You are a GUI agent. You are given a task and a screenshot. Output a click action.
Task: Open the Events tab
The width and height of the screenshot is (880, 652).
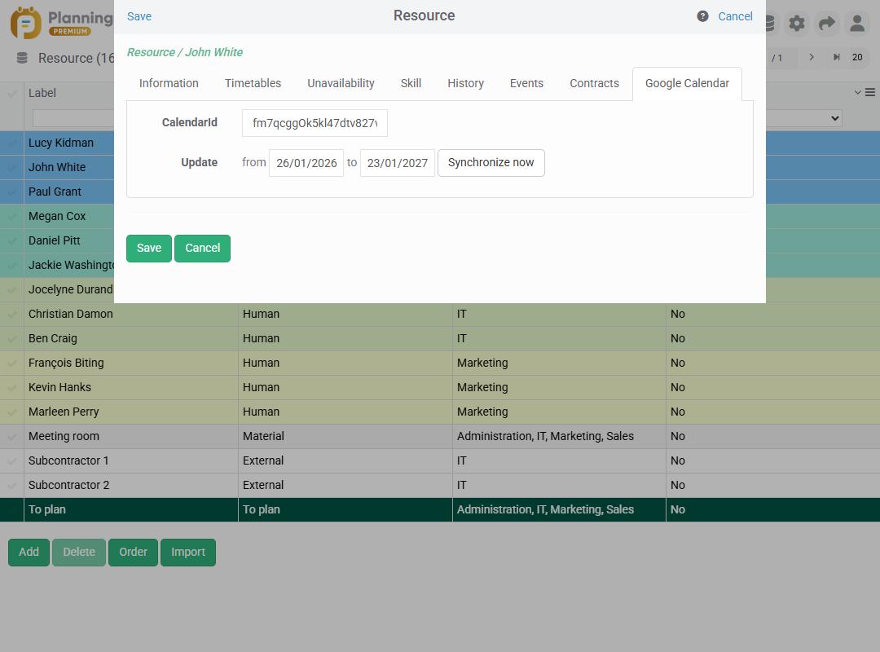point(526,84)
